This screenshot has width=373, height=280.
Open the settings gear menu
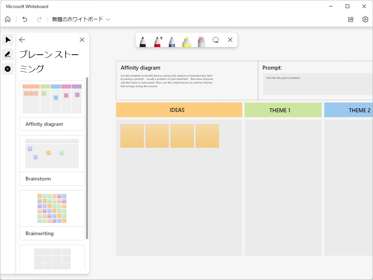(365, 19)
